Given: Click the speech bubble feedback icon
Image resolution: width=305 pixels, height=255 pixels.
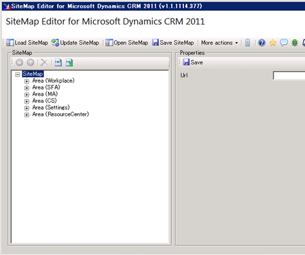Looking at the screenshot, I should pyautogui.click(x=284, y=43).
